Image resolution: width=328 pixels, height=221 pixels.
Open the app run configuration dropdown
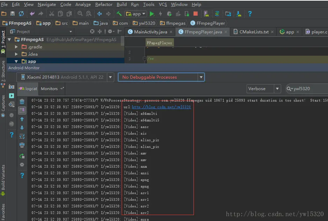tap(136, 14)
